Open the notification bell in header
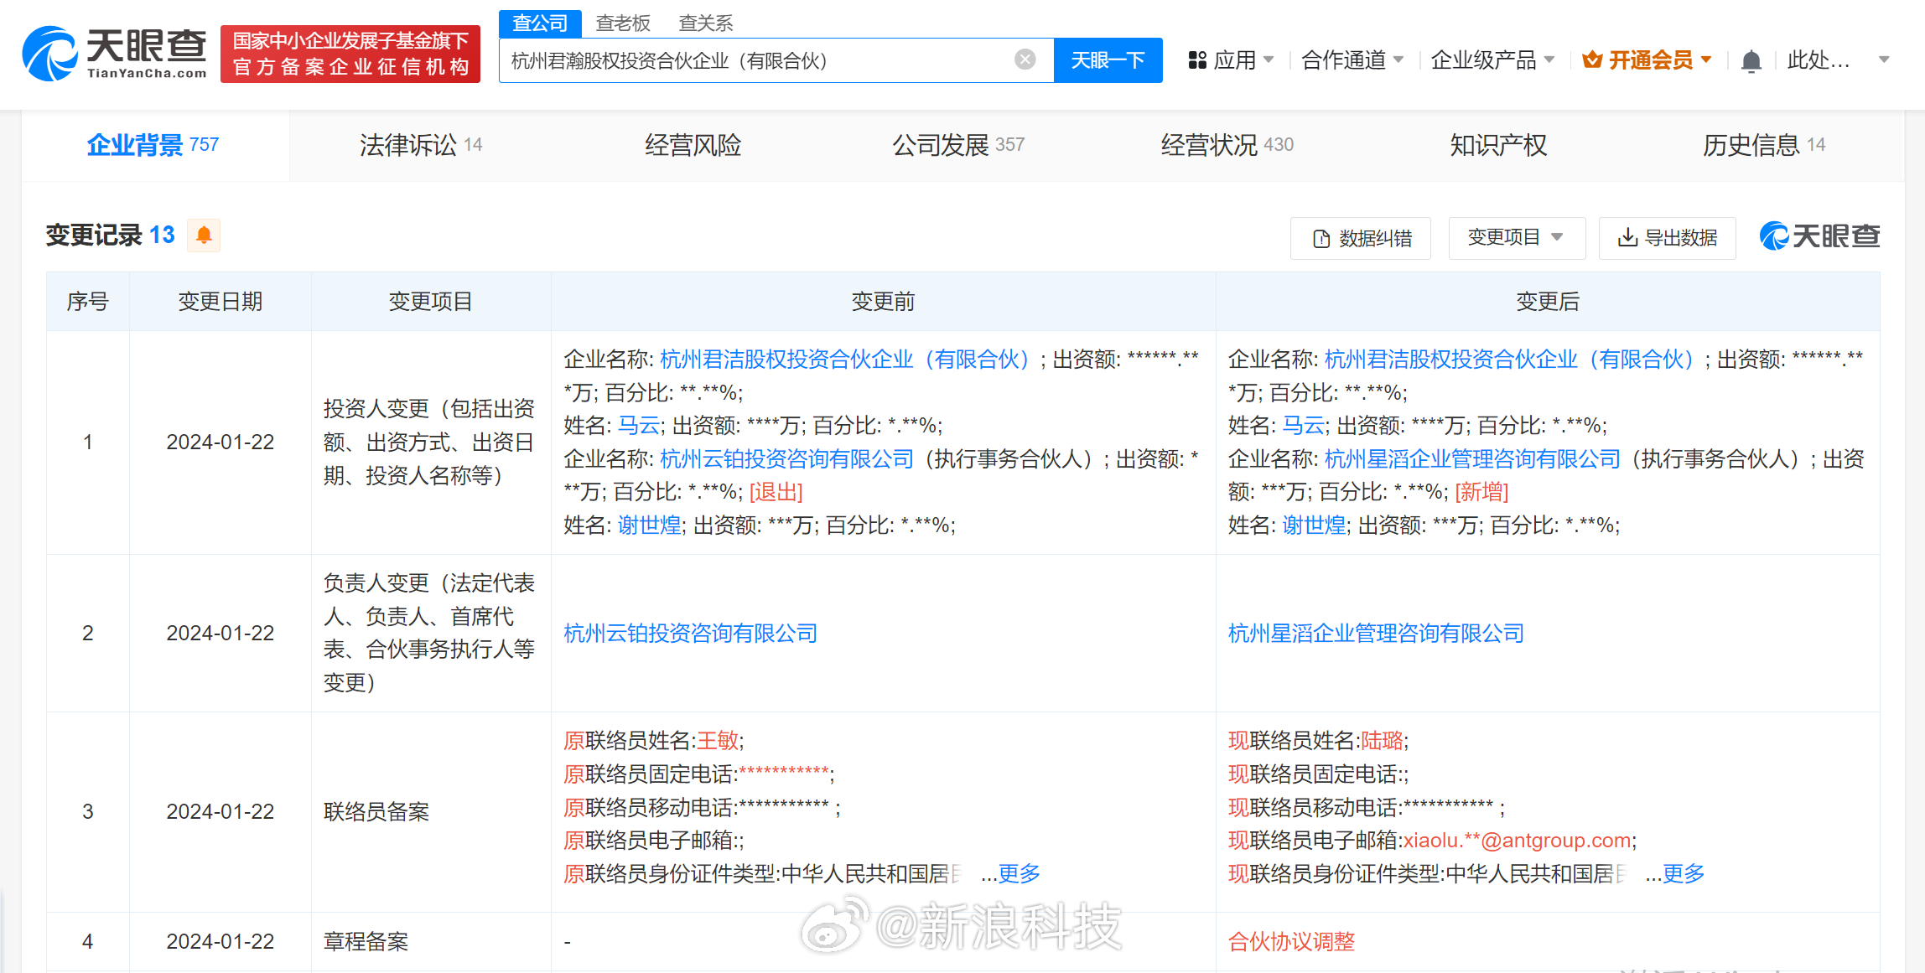This screenshot has width=1925, height=973. tap(1751, 61)
